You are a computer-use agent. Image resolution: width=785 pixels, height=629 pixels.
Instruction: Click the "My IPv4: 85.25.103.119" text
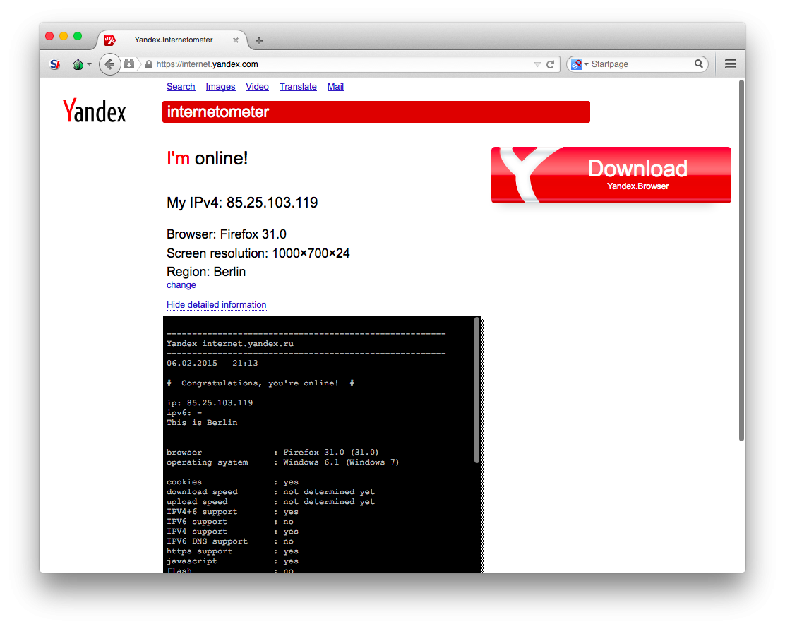pos(242,203)
